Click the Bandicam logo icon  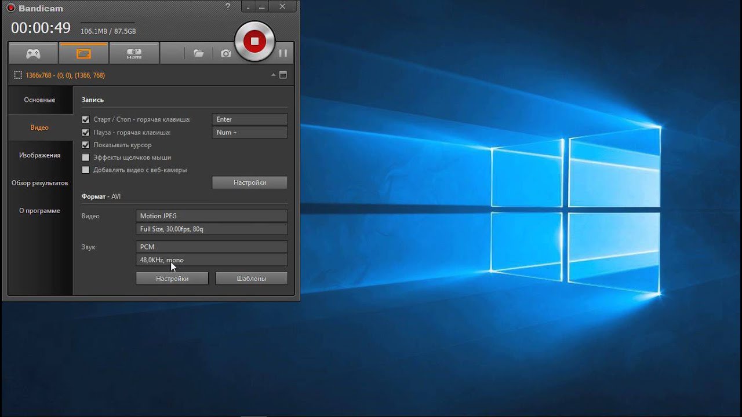click(x=10, y=8)
